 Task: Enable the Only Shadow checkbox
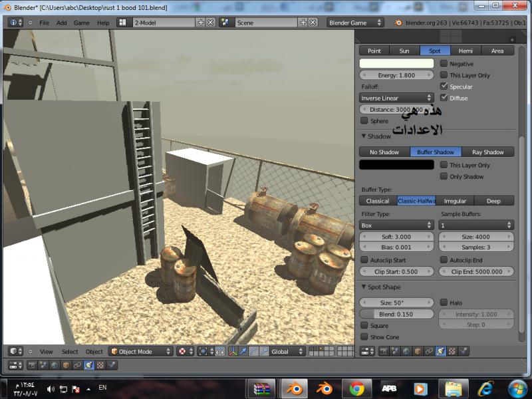tap(444, 176)
